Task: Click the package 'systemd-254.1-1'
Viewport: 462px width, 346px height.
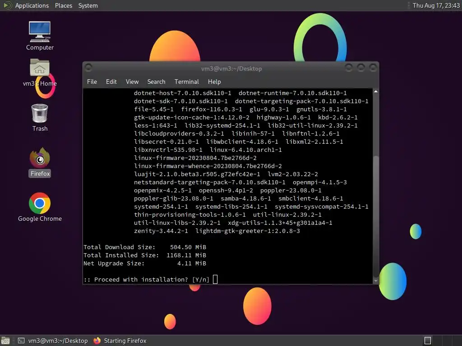Action: coord(161,206)
